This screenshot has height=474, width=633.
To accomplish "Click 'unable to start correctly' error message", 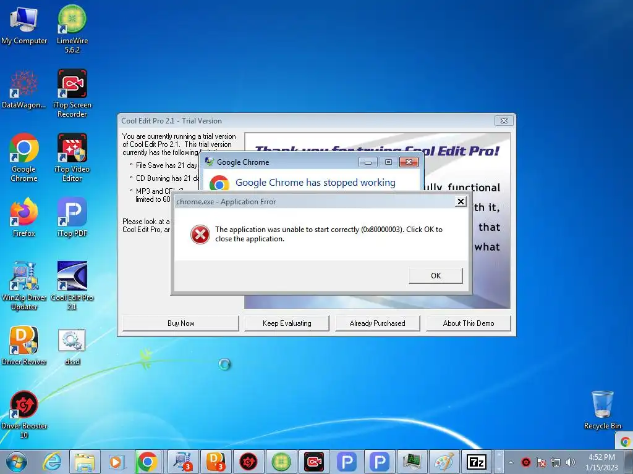I will [x=329, y=234].
